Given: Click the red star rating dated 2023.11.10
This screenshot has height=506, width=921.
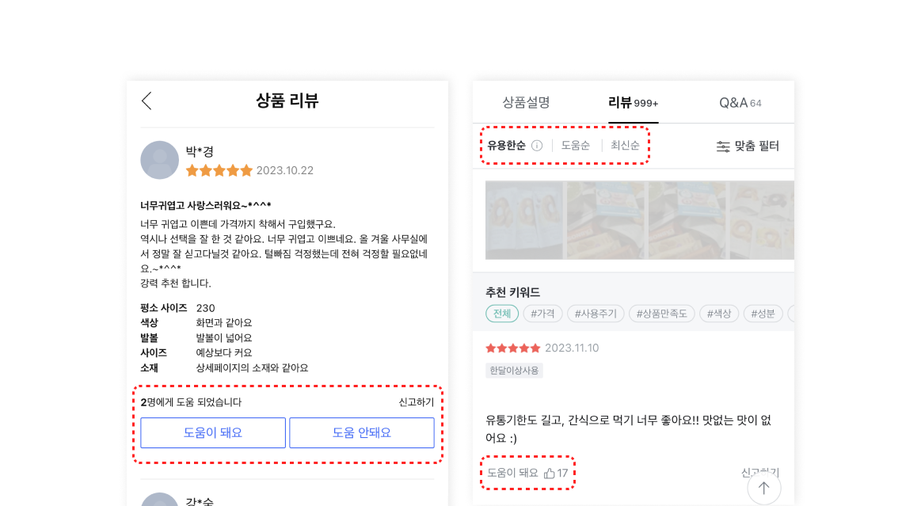Looking at the screenshot, I should [513, 348].
